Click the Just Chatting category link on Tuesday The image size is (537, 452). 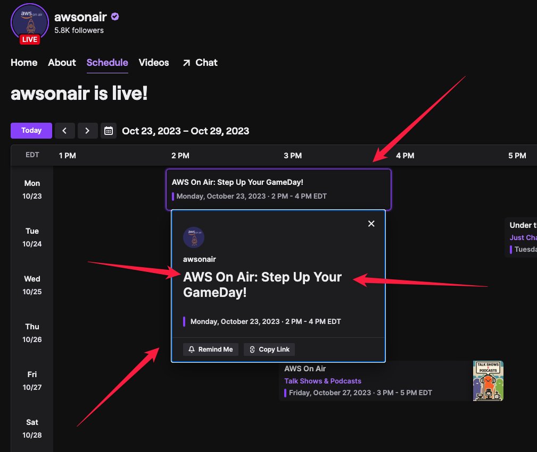coord(523,237)
